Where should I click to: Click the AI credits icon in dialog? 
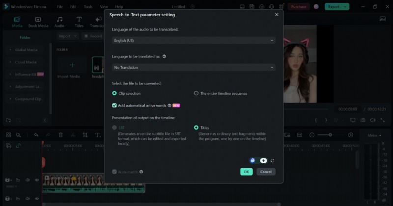click(253, 160)
